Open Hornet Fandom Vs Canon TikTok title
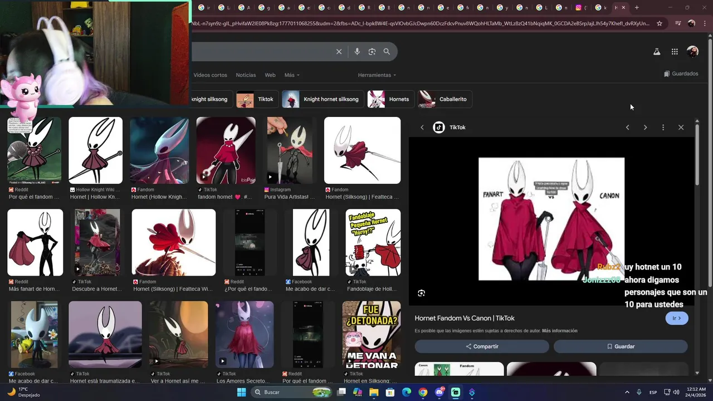The height and width of the screenshot is (401, 713). 465,318
